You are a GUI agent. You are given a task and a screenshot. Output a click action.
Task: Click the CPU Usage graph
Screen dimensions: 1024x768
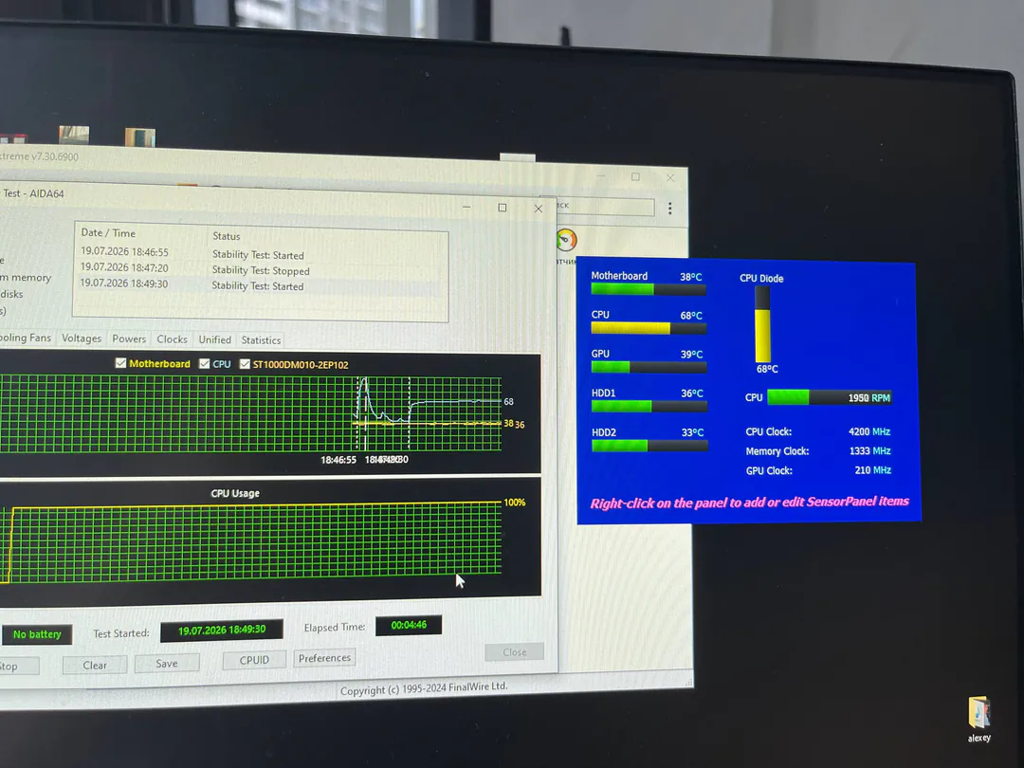250,541
